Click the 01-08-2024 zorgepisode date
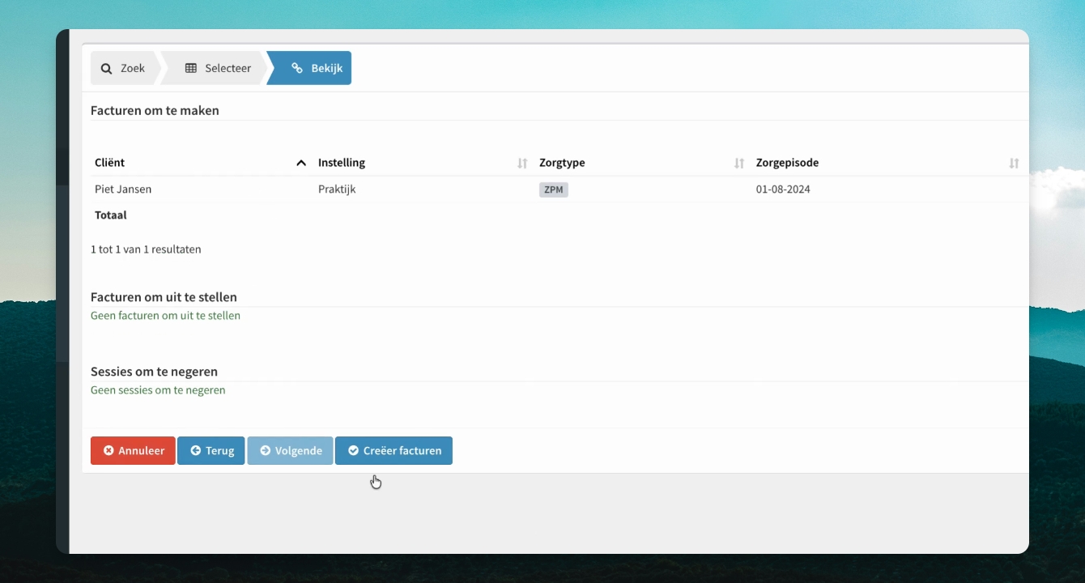 (x=783, y=189)
